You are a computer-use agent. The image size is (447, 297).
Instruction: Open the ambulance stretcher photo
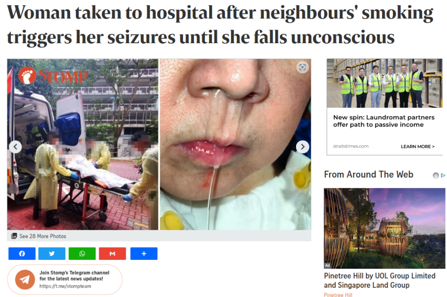pyautogui.click(x=83, y=144)
